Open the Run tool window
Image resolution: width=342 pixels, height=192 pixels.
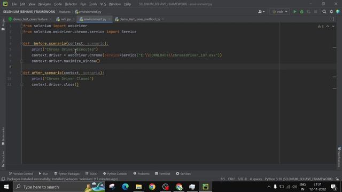(x=43, y=174)
